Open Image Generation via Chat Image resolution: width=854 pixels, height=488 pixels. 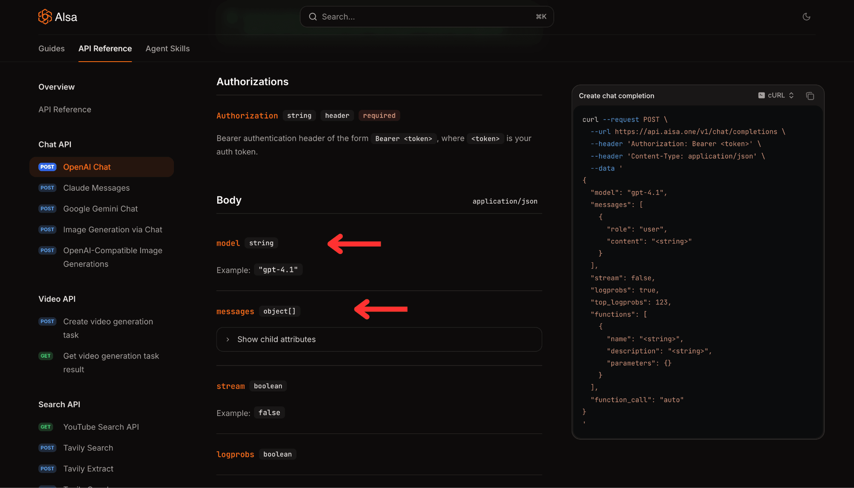tap(113, 229)
